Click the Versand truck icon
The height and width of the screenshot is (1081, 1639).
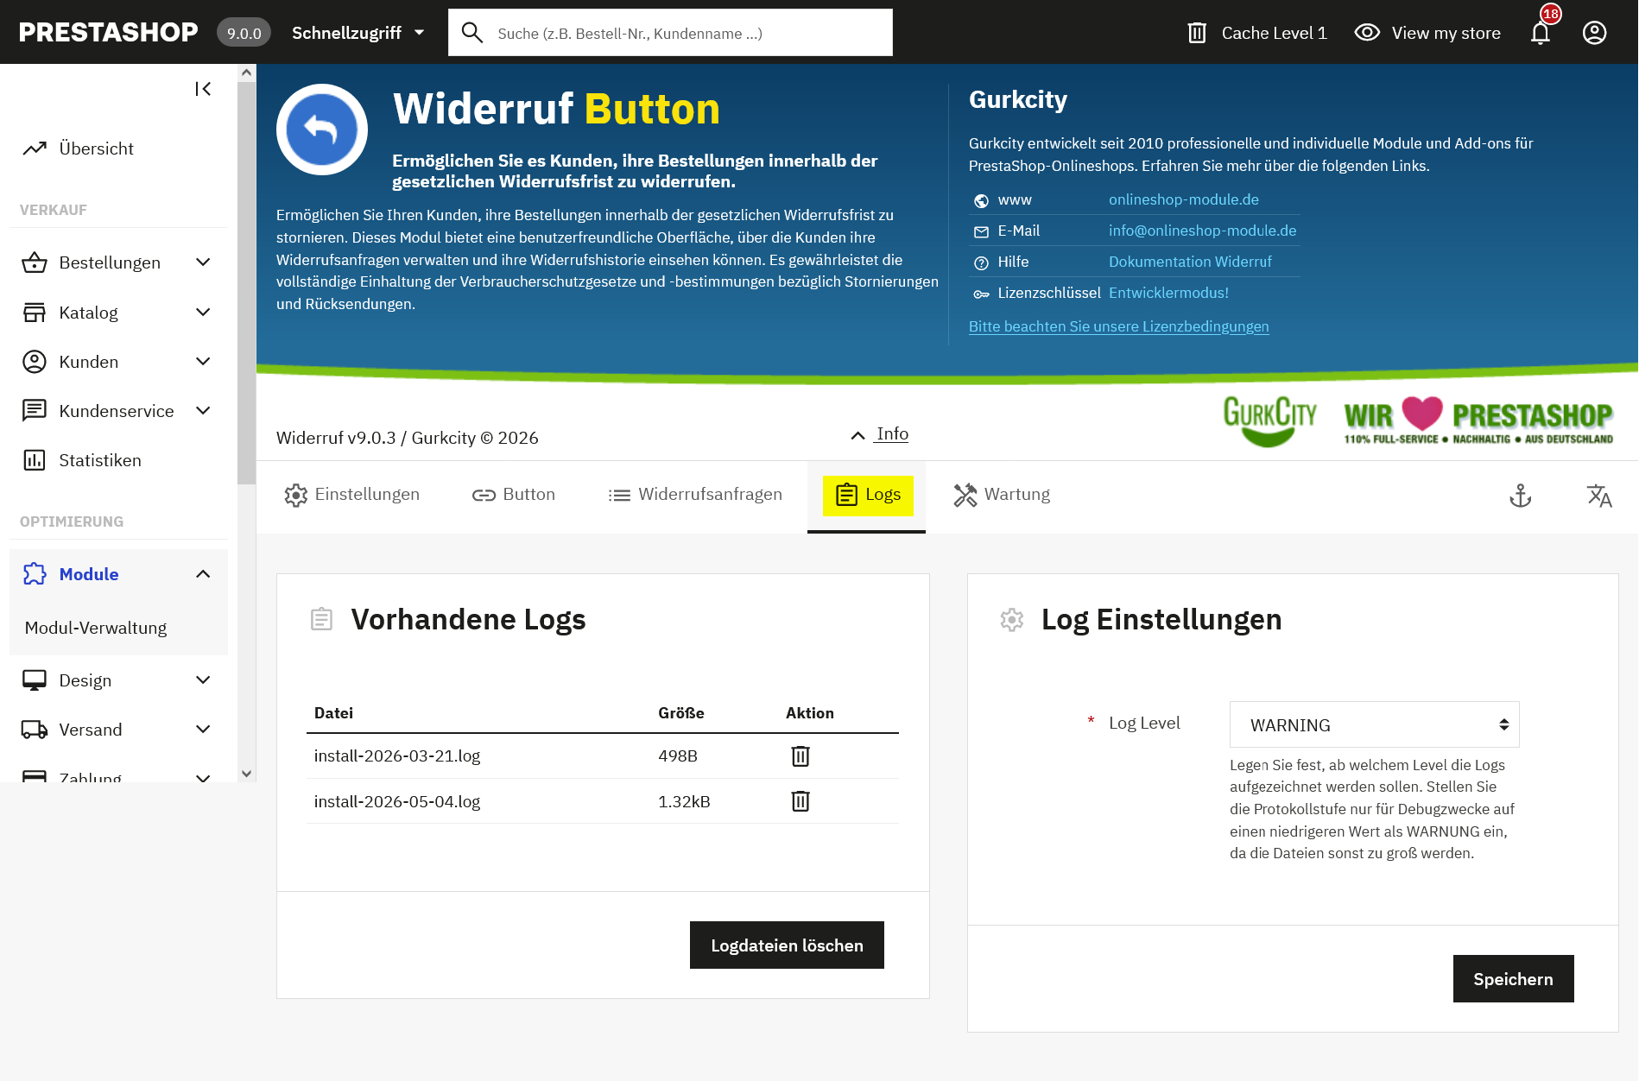click(35, 730)
